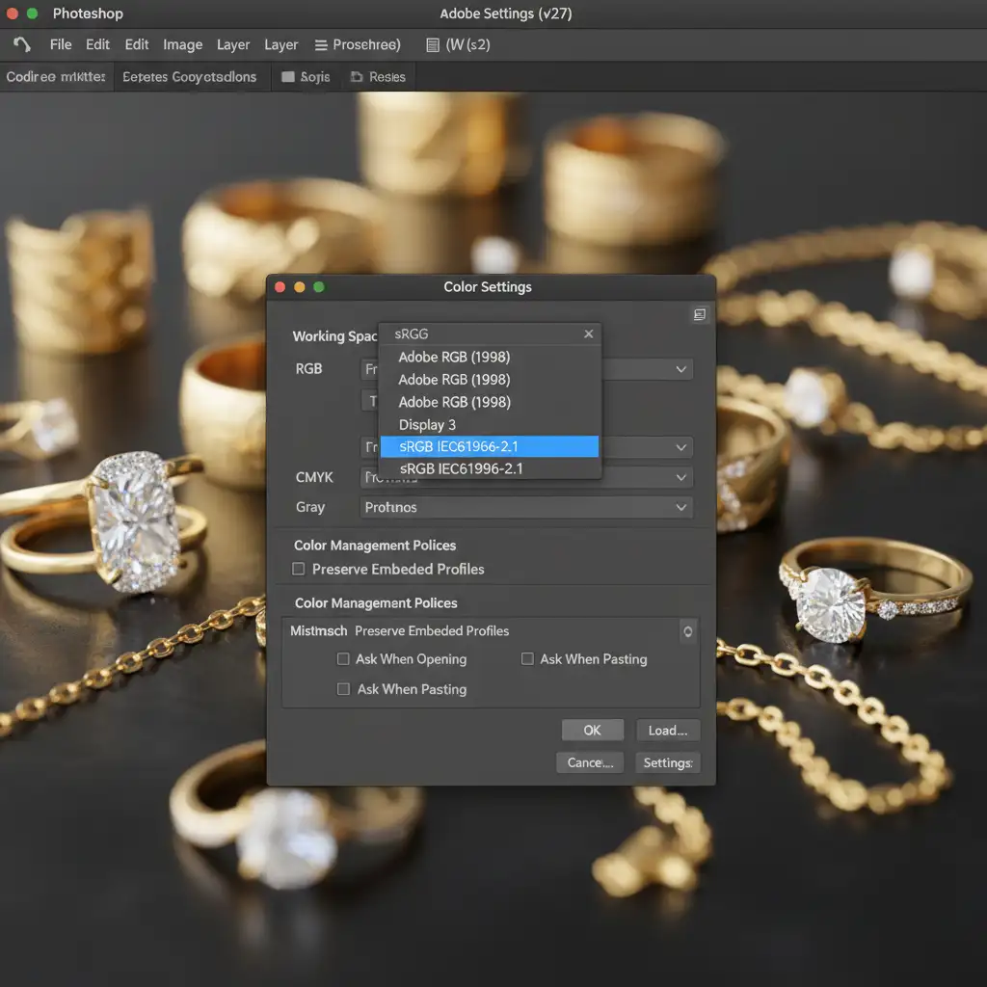Click the document icon next to (W(s2)
Viewport: 987px width, 987px height.
[x=432, y=44]
